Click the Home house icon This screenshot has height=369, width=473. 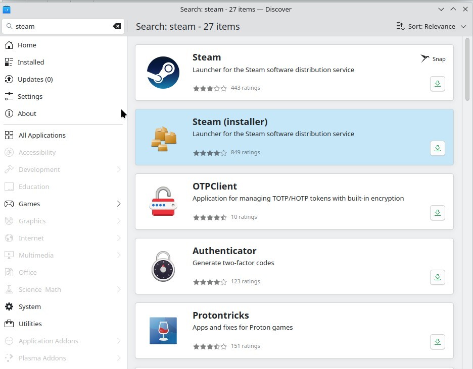9,45
